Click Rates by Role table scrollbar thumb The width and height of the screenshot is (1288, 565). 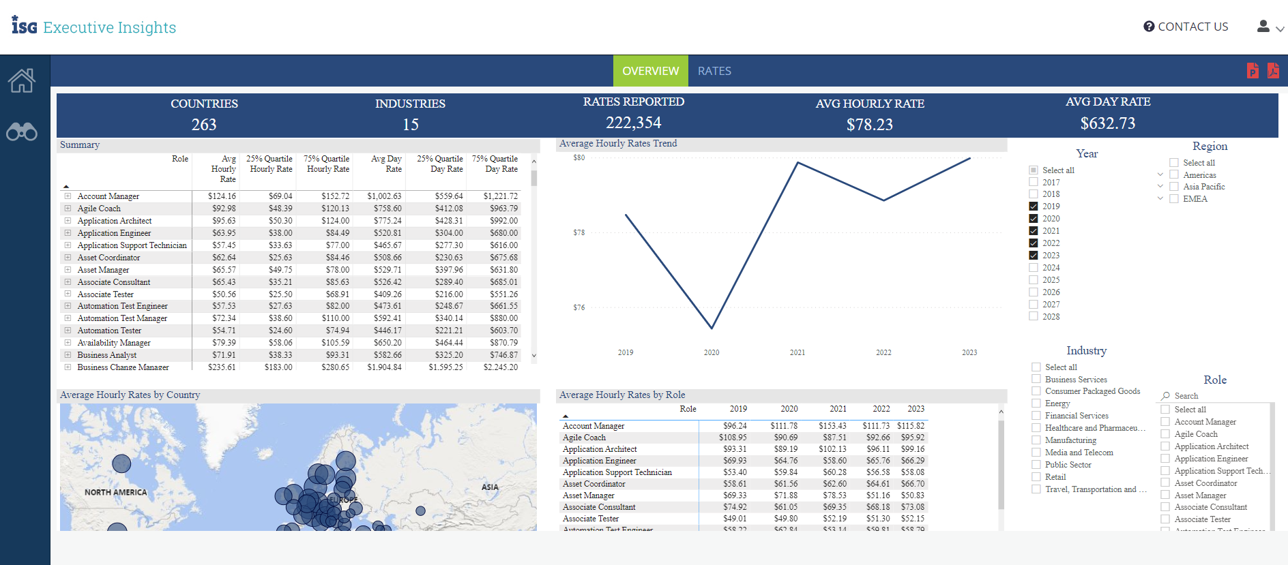1001,465
